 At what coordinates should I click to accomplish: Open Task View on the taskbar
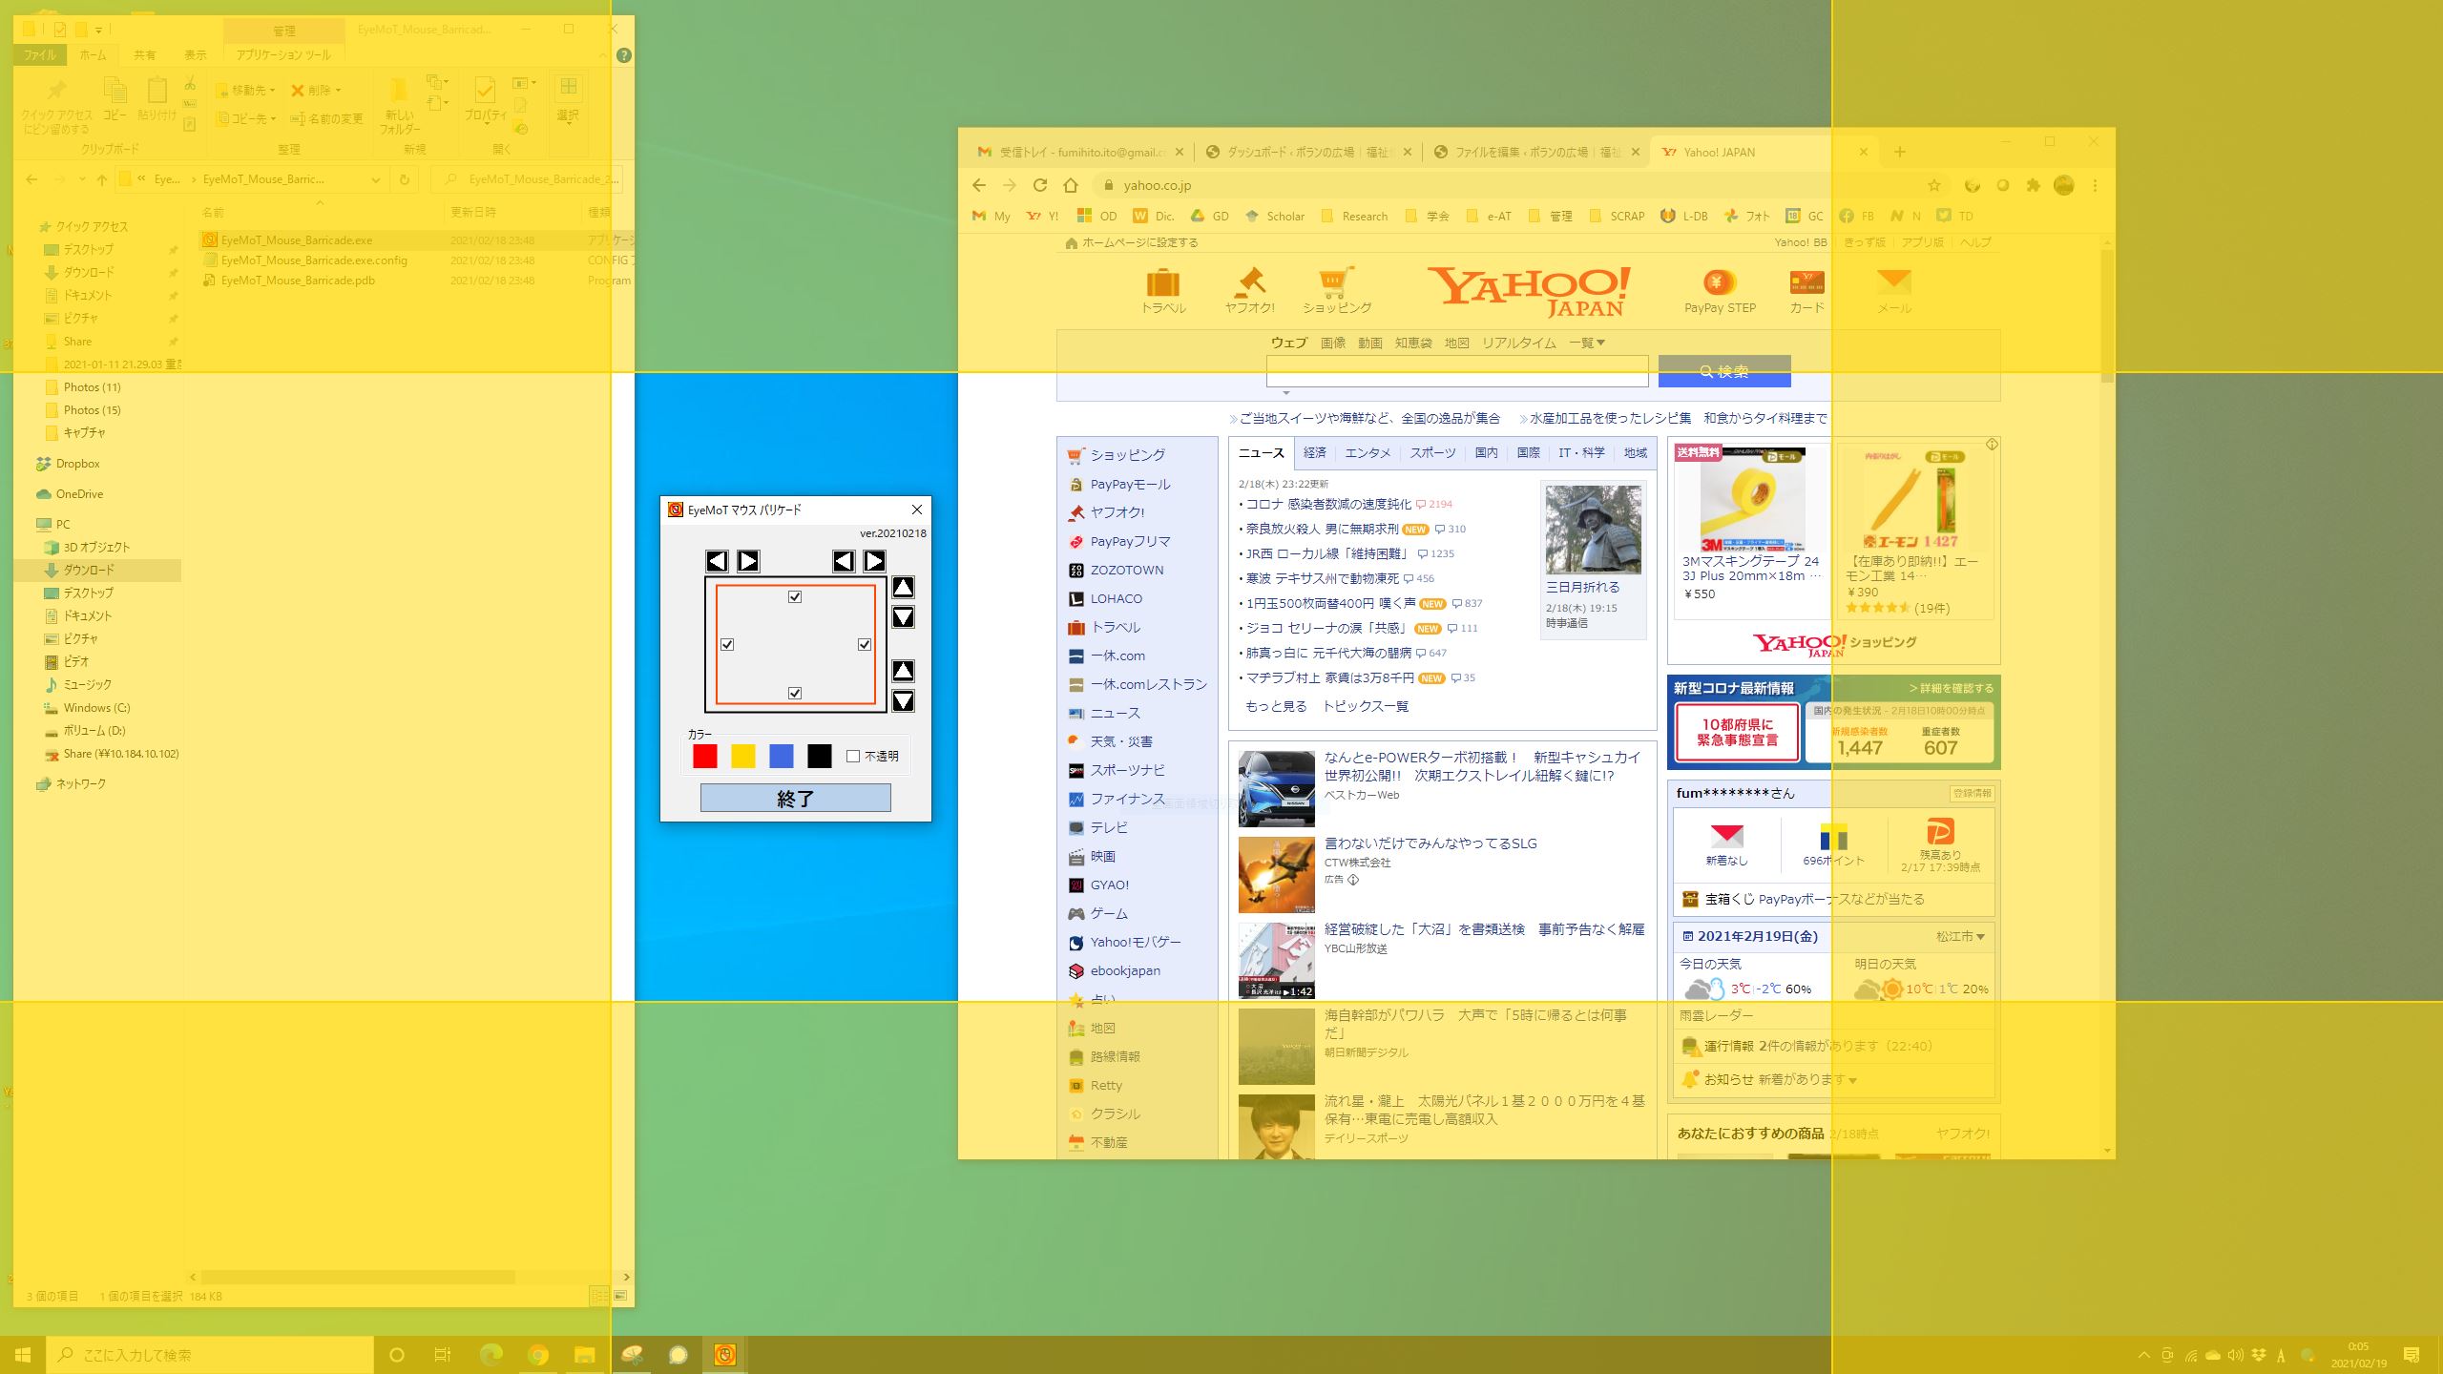(x=442, y=1355)
